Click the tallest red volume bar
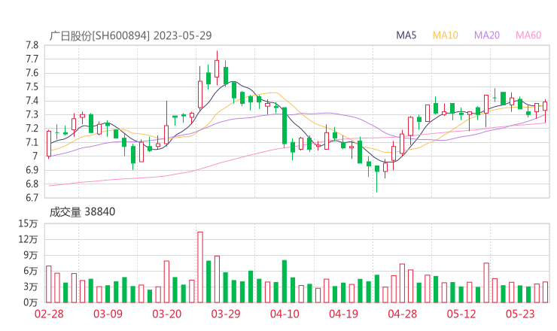 pyautogui.click(x=200, y=267)
